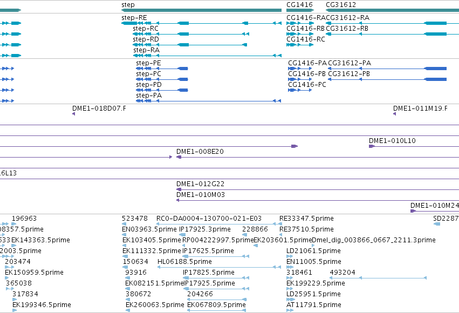Image resolution: width=459 pixels, height=313 pixels.
Task: Click the DME1-012G22 clone label
Action: (x=200, y=184)
